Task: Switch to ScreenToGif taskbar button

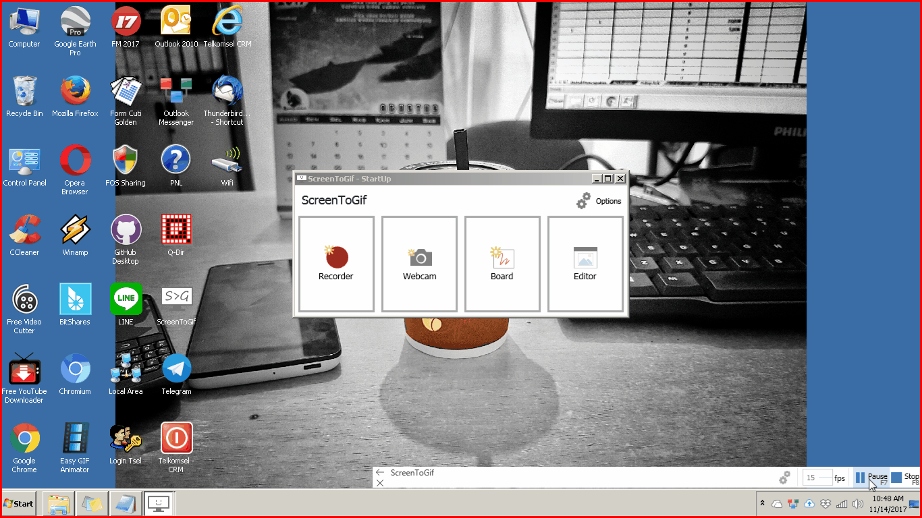Action: 159,503
